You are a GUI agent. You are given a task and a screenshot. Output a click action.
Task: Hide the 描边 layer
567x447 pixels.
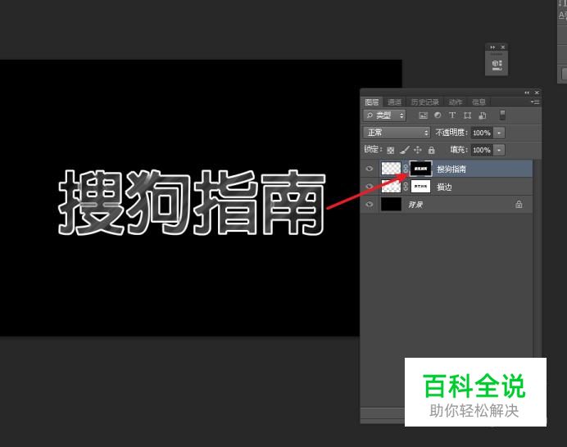point(370,187)
